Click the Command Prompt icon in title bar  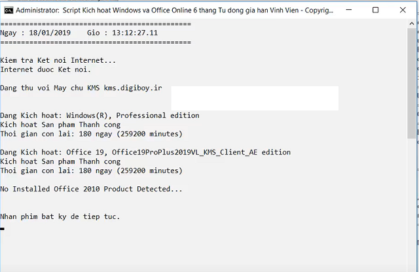[7, 10]
